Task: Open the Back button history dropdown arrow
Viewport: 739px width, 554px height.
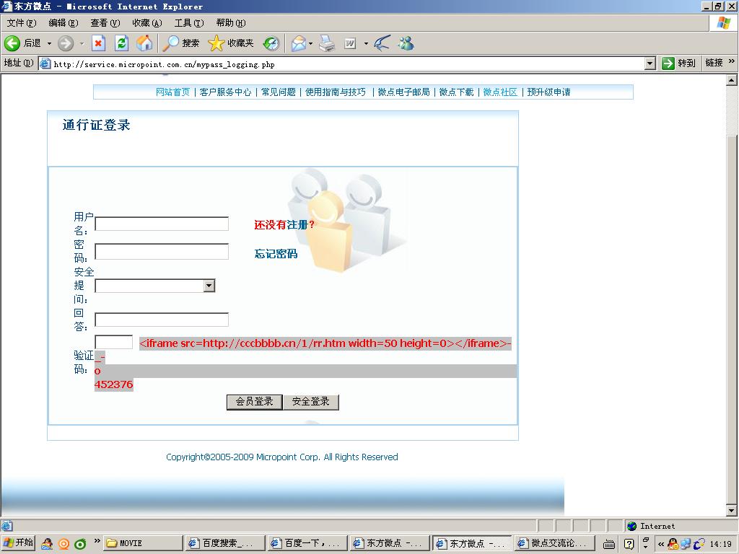Action: click(x=49, y=43)
